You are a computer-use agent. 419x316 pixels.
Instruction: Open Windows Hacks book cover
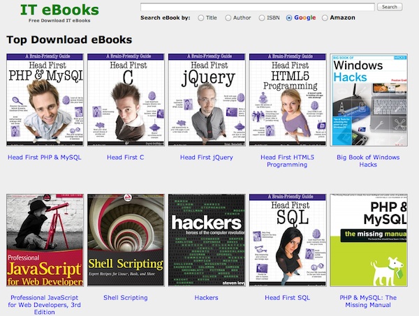click(x=369, y=100)
